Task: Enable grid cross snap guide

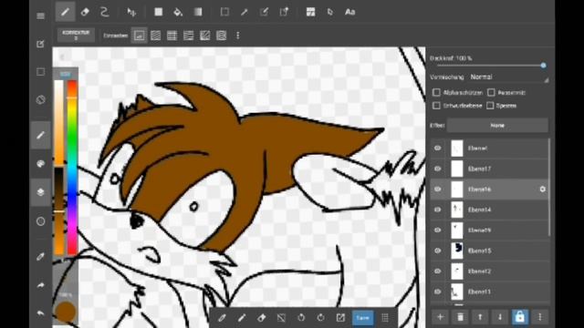Action: [x=172, y=36]
